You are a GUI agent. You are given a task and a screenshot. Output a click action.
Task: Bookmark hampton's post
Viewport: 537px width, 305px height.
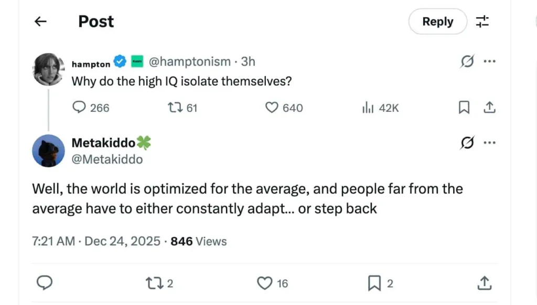(x=464, y=107)
